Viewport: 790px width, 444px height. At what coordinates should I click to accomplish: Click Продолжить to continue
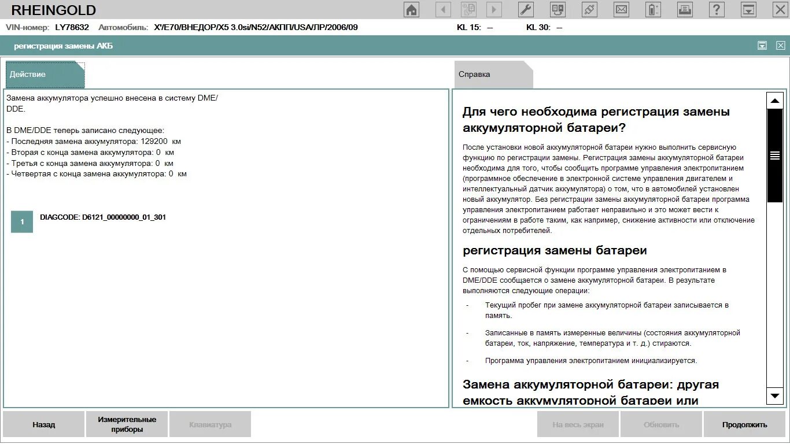[745, 424]
